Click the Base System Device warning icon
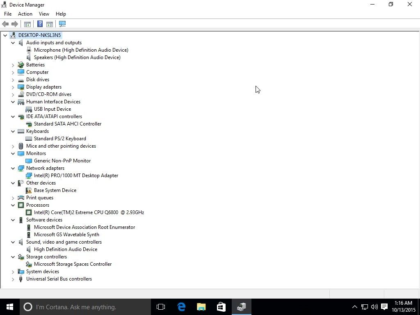This screenshot has height=315, width=420. point(29,190)
